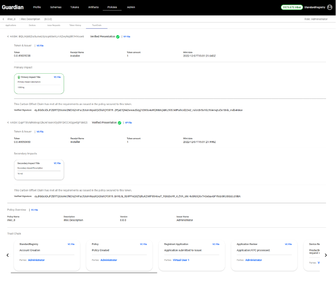Open the Schemas menu
Image resolution: width=336 pixels, height=285 pixels.
coord(56,7)
